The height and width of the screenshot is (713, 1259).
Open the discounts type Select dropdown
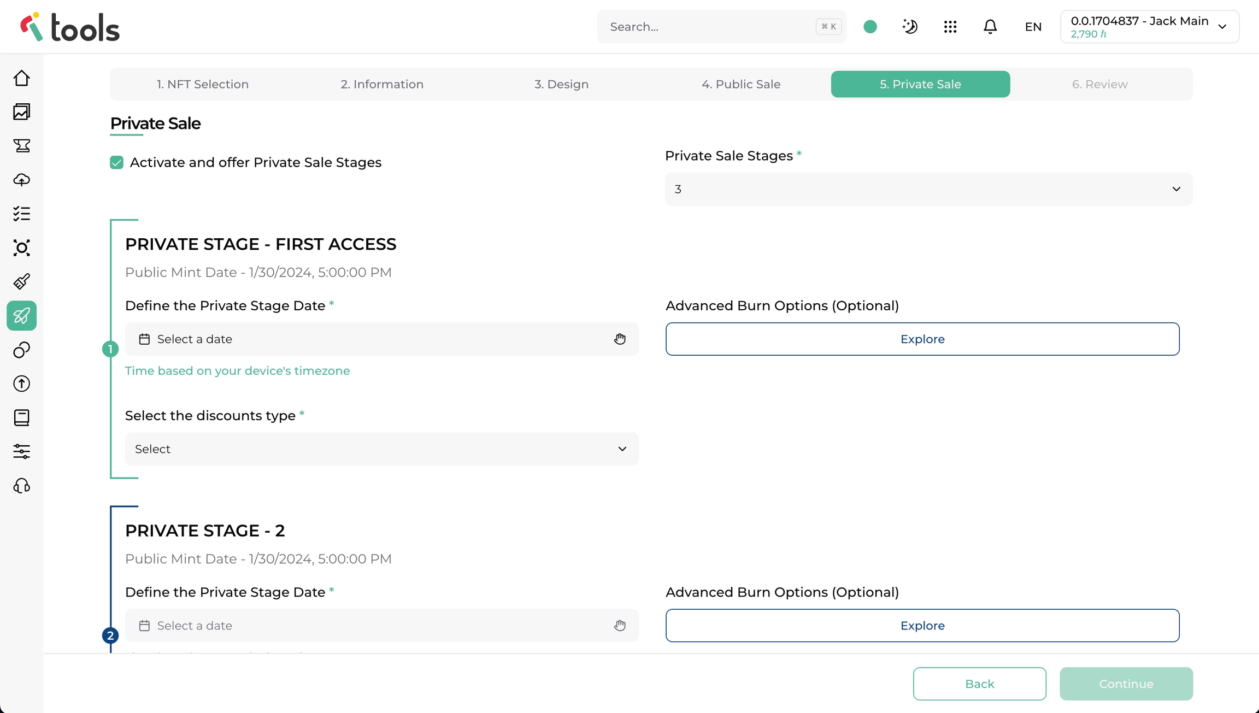[x=381, y=449]
